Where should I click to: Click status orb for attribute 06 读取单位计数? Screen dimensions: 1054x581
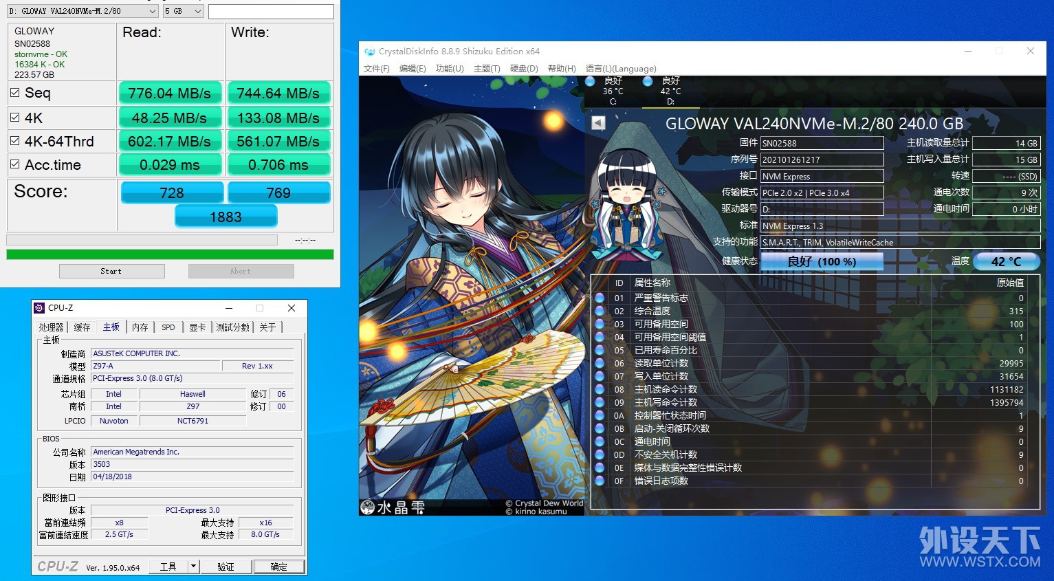[x=600, y=363]
